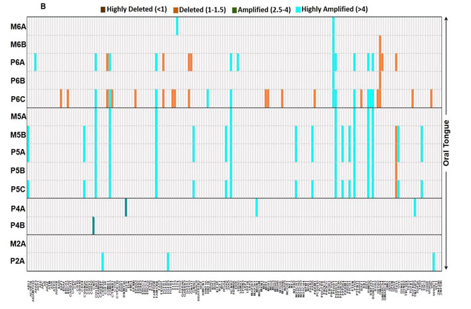471x309 pixels.
Task: Click the P5A row label
Action: pyautogui.click(x=18, y=153)
